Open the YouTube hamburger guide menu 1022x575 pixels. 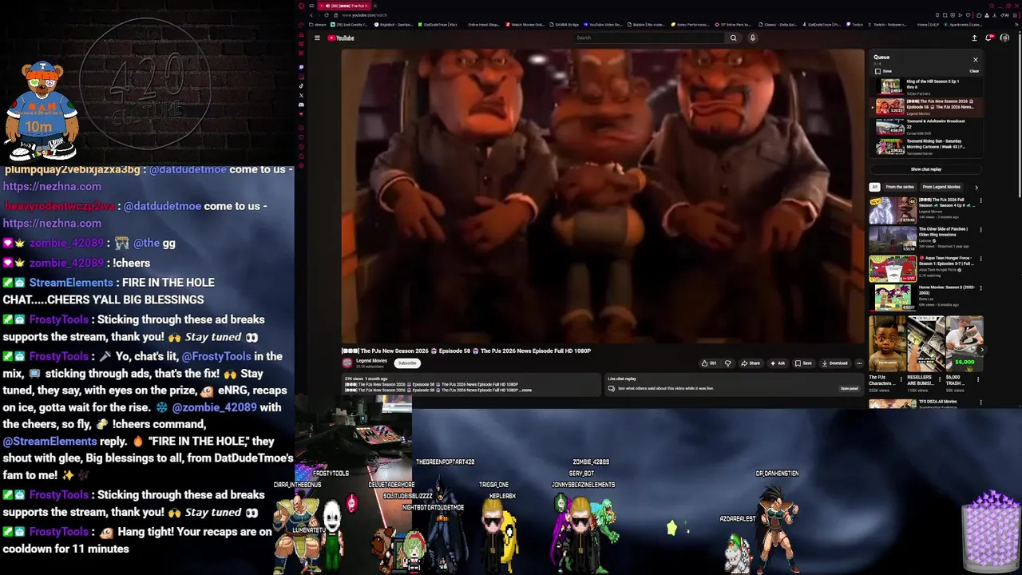coord(317,38)
